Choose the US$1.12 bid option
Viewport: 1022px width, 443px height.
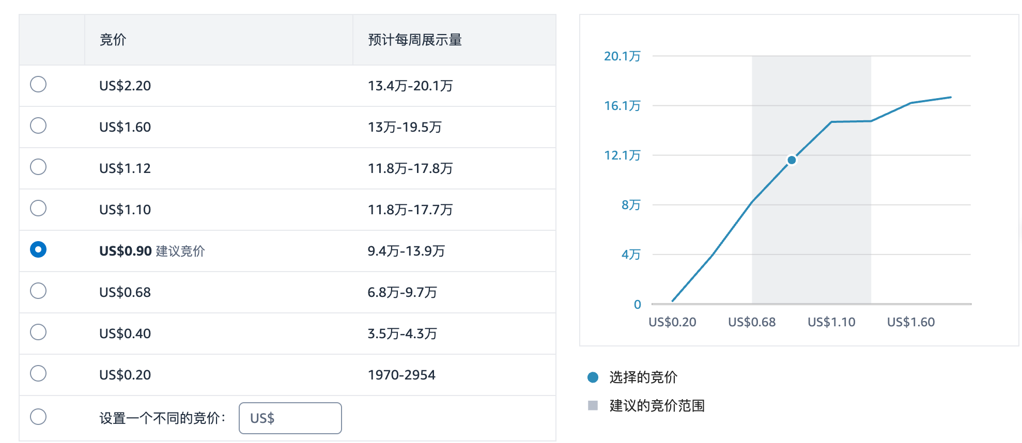point(38,167)
